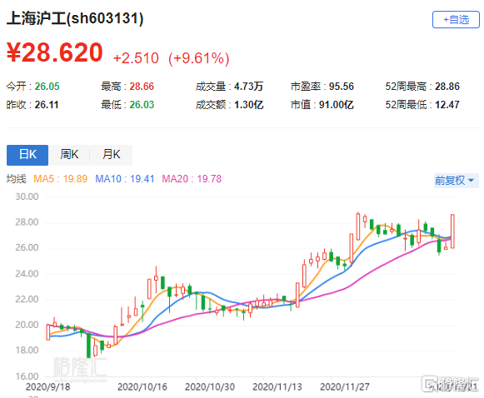This screenshot has height=398, width=484.
Task: Select the 日K daily chart tab
Action: point(27,155)
